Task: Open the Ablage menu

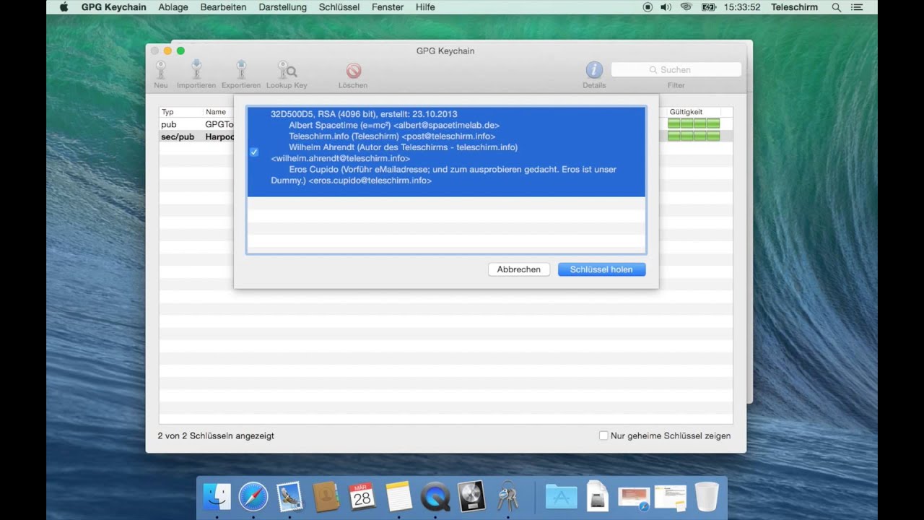Action: (173, 7)
